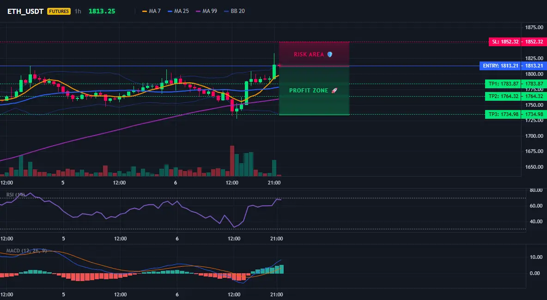Click the 10.00 MACD axis label
This screenshot has height=300, width=547.
(x=536, y=257)
